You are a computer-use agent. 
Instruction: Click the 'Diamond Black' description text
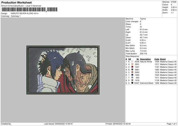(147, 83)
